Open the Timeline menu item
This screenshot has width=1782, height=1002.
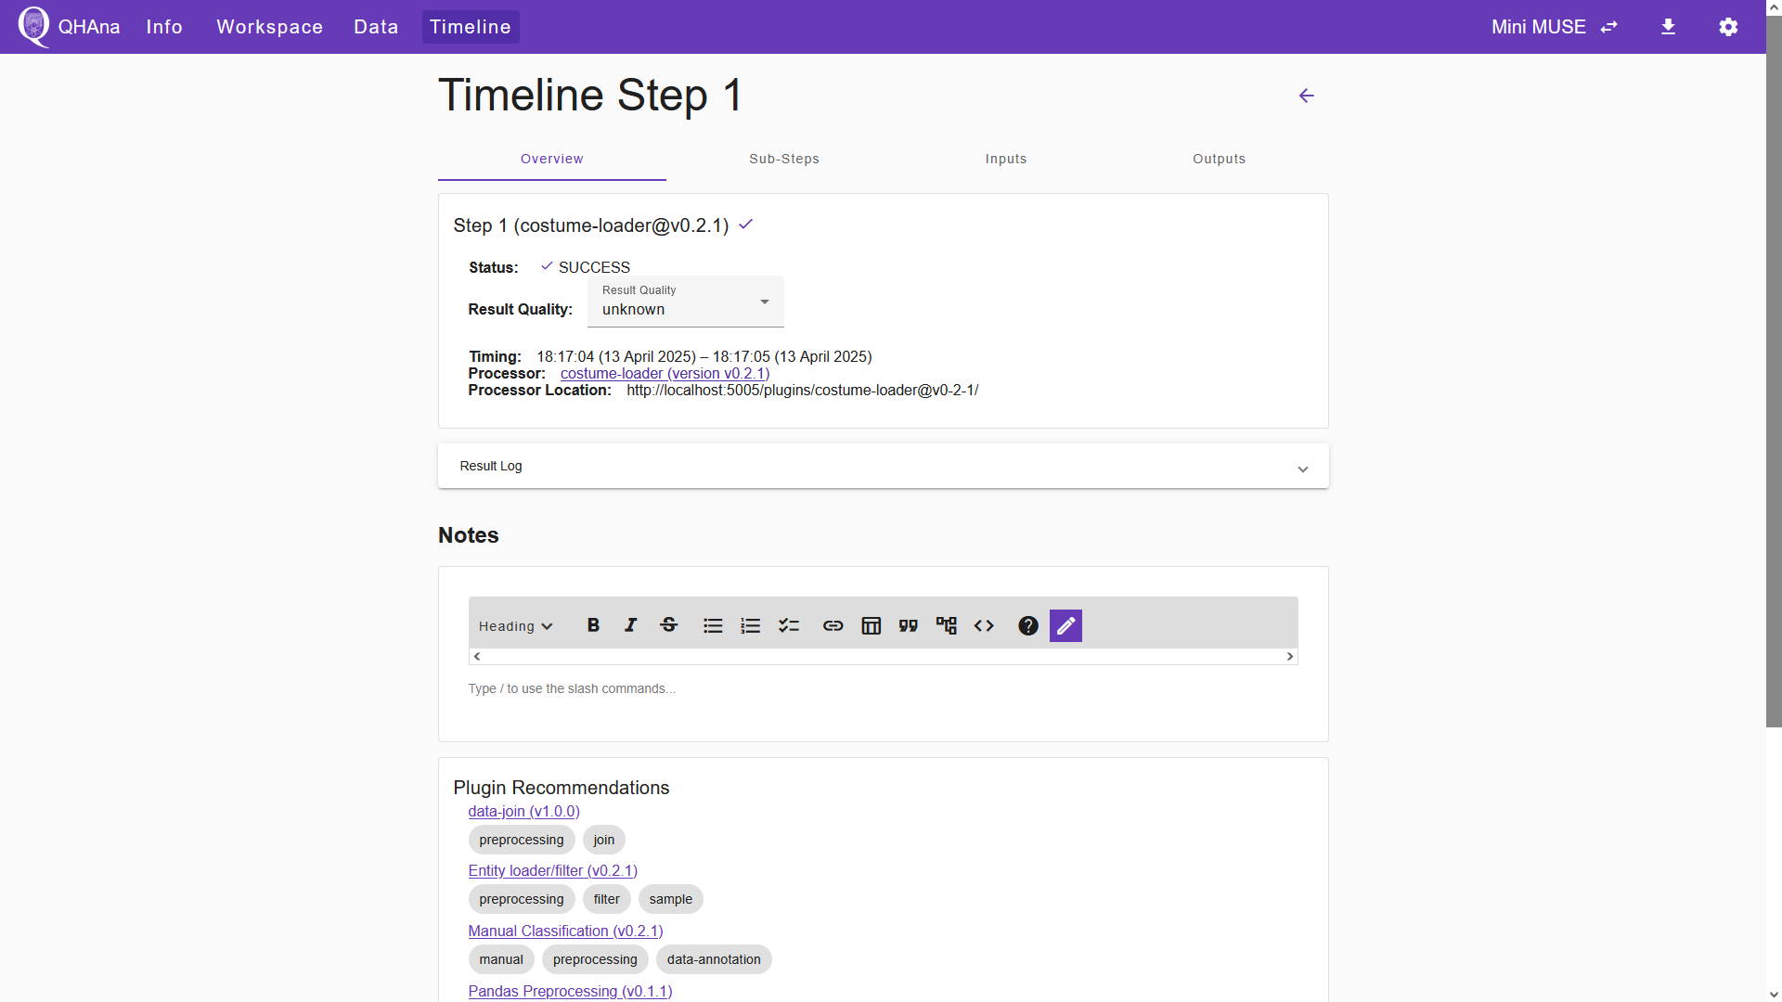[x=471, y=27]
